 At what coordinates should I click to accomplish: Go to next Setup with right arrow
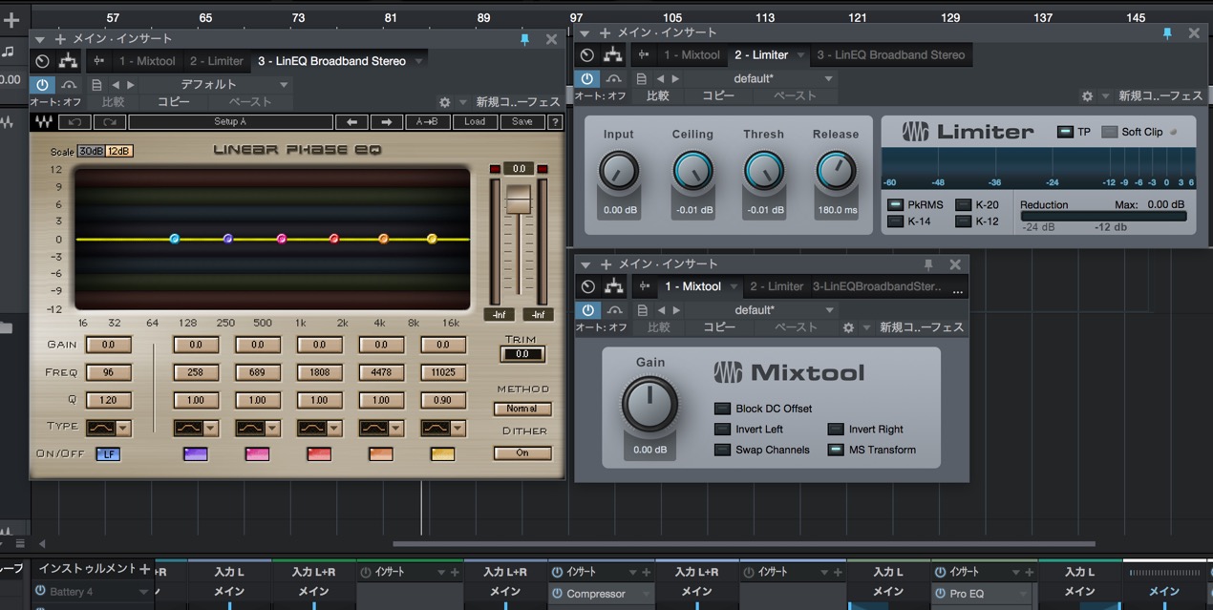(x=386, y=122)
